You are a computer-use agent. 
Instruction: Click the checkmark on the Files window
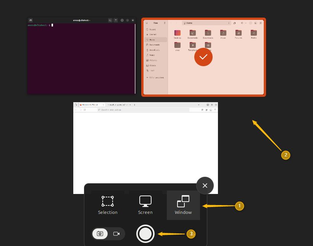[203, 57]
